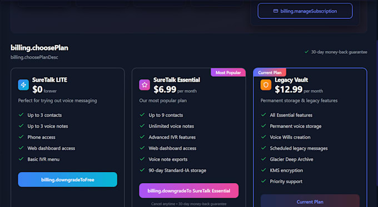Click 'Permanent storage & legacy features' text
The height and width of the screenshot is (207, 378).
299,100
